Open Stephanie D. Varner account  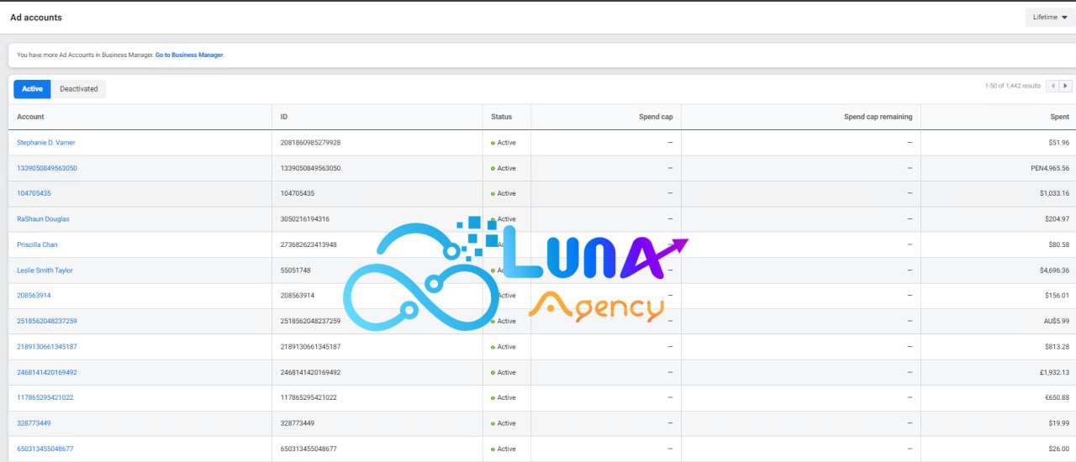click(46, 143)
